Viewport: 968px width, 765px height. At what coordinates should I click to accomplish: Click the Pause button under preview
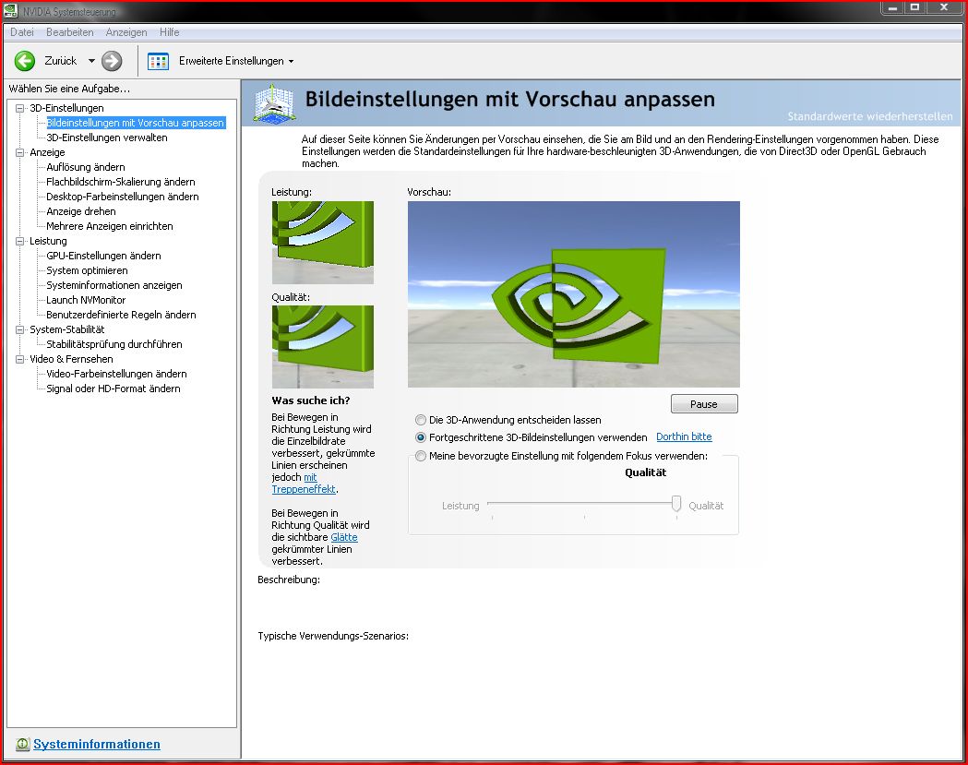[704, 404]
